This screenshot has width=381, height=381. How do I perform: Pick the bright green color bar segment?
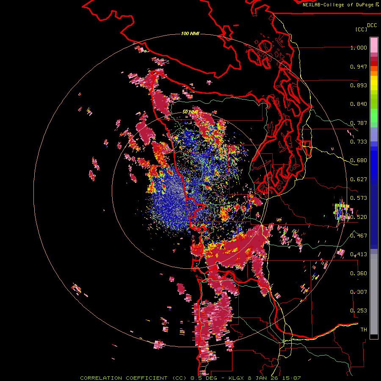(374, 116)
